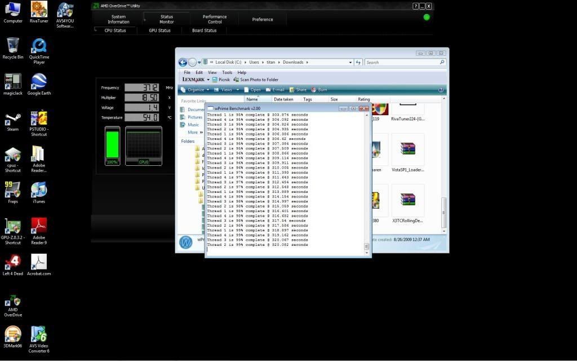Launch Fraps desktop icon
577x361 pixels.
pyautogui.click(x=13, y=193)
